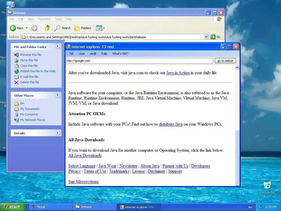Viewport: 281px width, 211px height.
Task: Click the Select Language link
Action: click(82, 166)
